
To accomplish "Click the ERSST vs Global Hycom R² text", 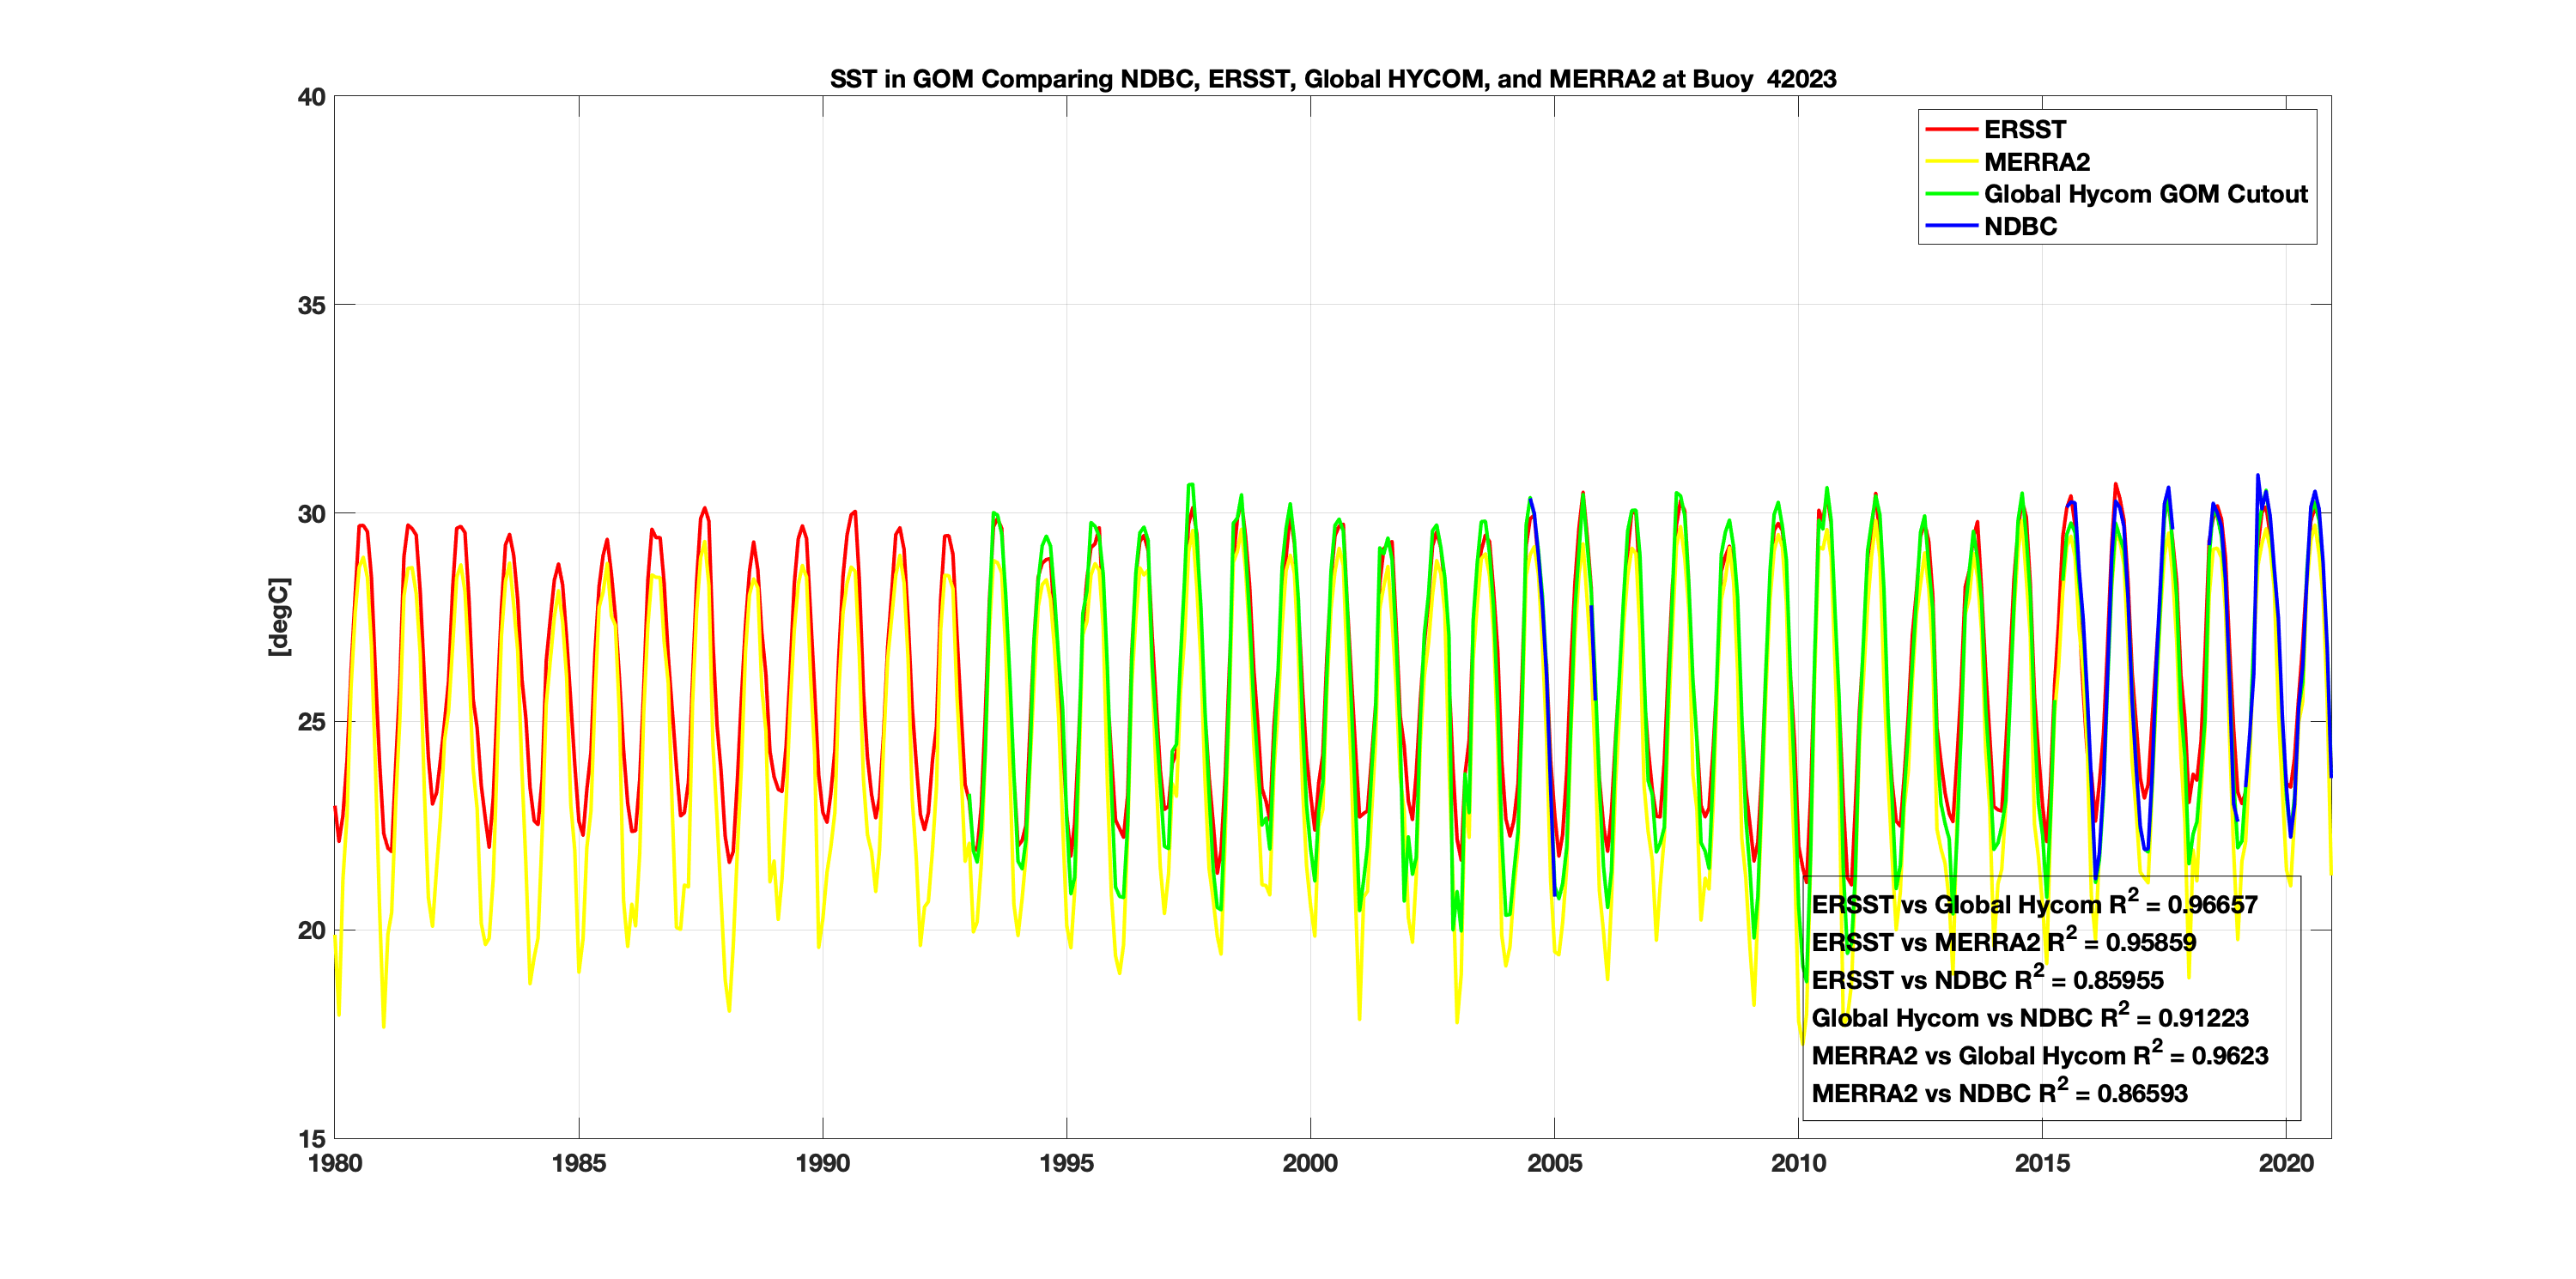I will (x=2034, y=904).
